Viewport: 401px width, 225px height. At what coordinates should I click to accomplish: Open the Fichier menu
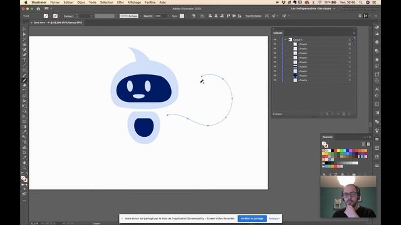(55, 2)
